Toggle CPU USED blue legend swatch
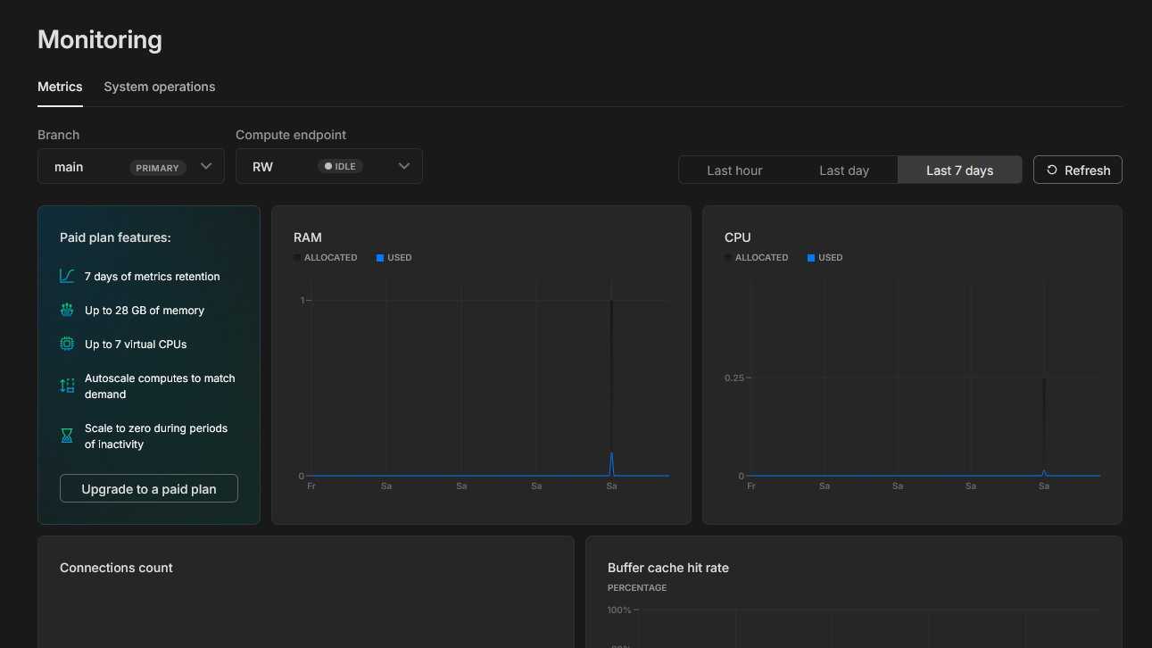1152x648 pixels. coord(811,258)
